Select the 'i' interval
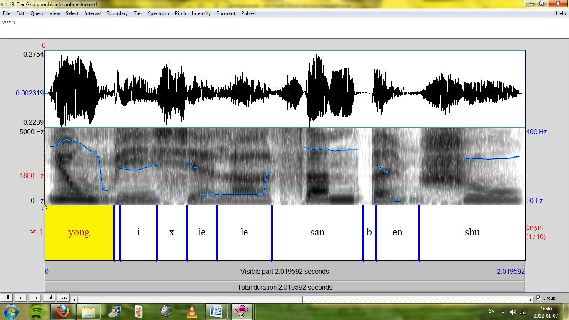569x320 pixels. (138, 232)
